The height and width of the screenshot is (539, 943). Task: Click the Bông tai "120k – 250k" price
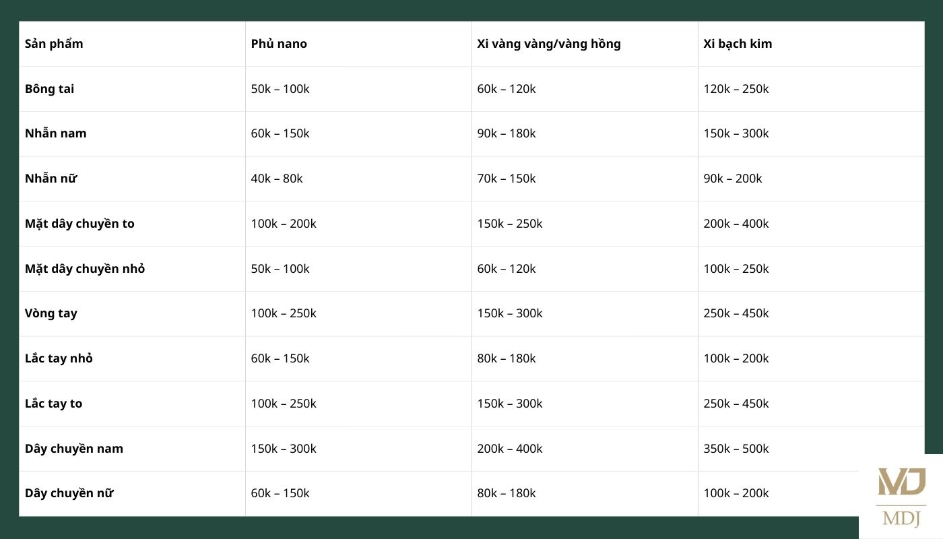736,89
